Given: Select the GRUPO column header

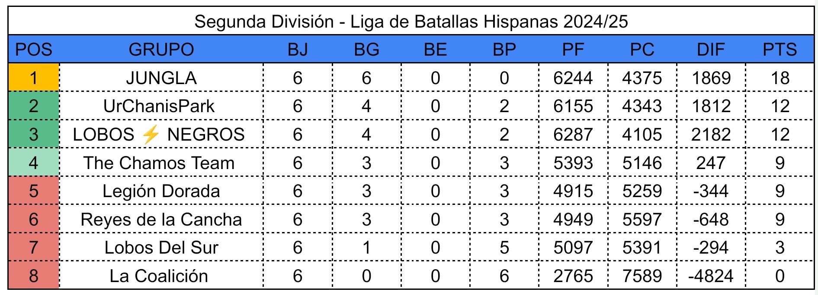Looking at the screenshot, I should tap(161, 49).
